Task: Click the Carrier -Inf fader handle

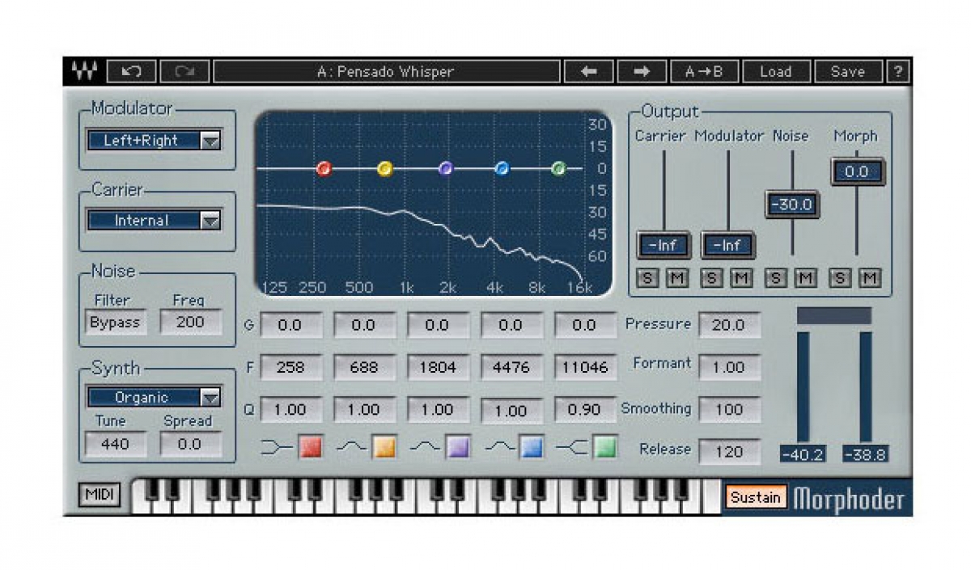Action: point(664,245)
